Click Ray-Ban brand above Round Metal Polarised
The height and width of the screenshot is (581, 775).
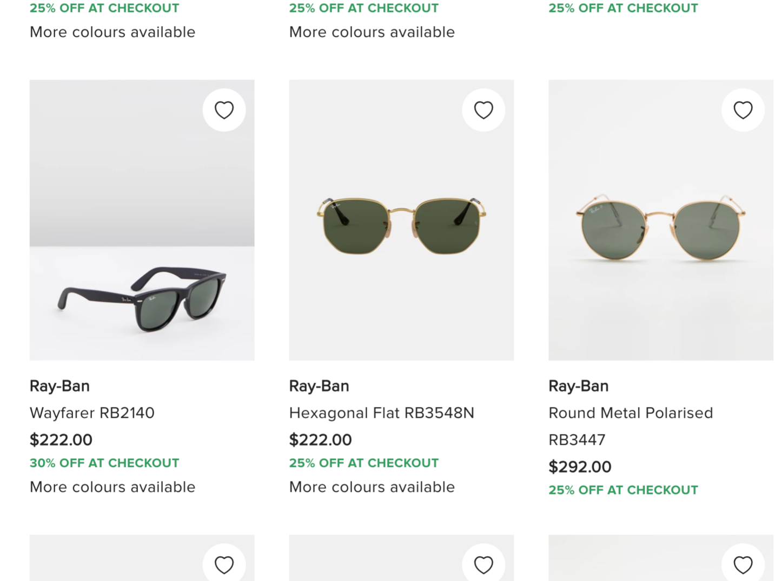coord(579,386)
